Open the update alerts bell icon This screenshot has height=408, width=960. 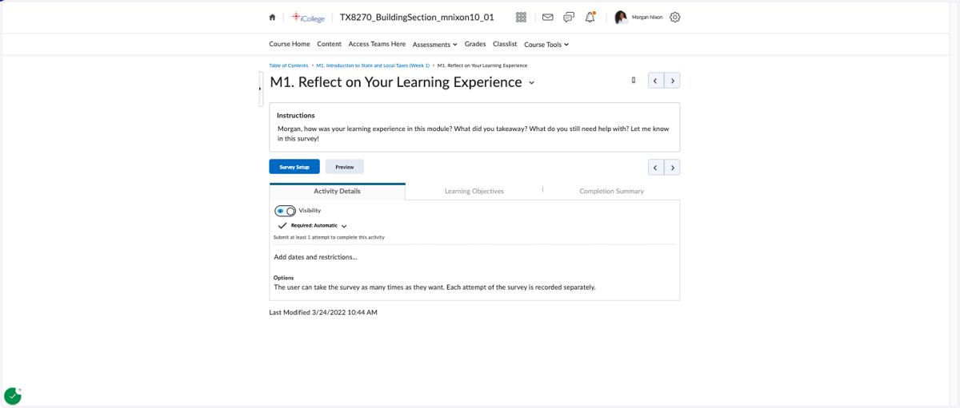click(590, 17)
